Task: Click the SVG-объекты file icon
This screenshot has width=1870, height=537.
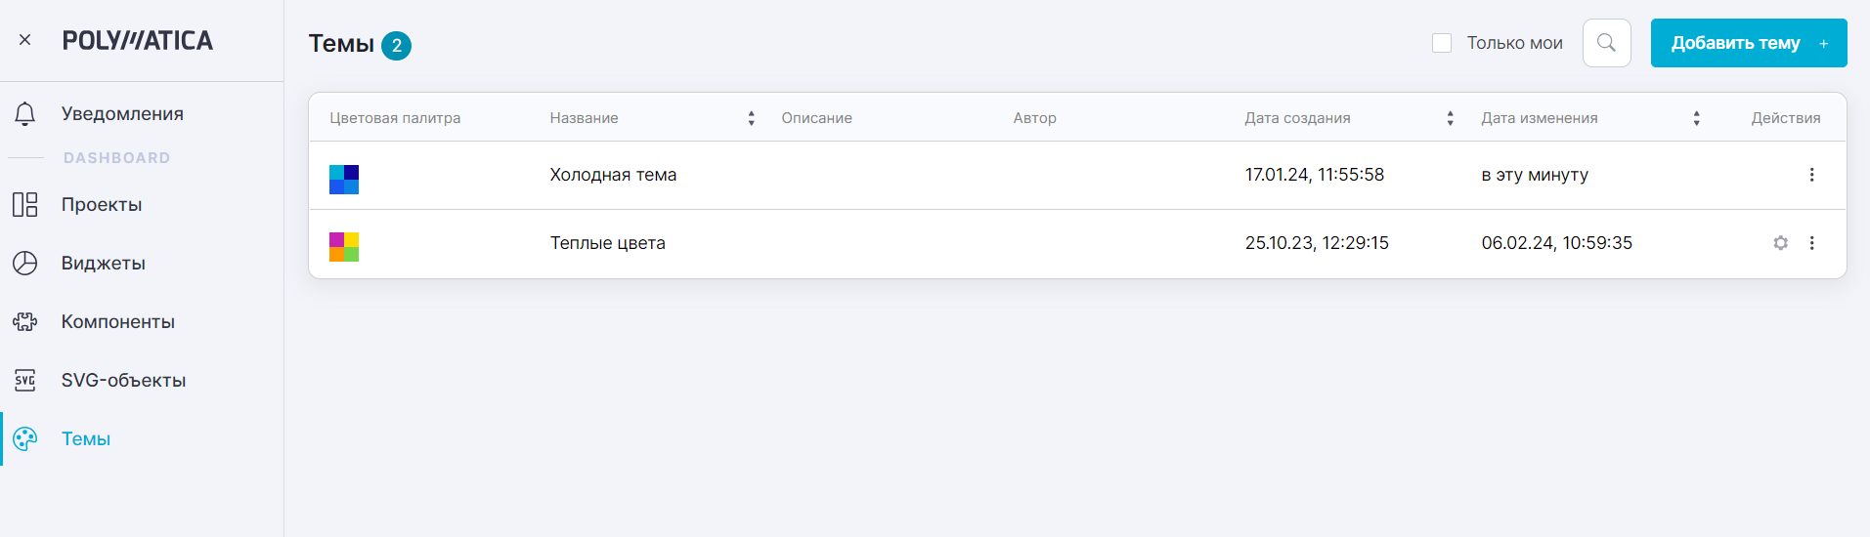Action: [25, 381]
